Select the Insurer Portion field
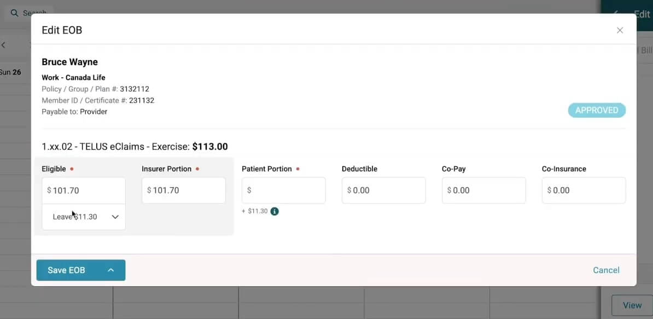 point(183,190)
